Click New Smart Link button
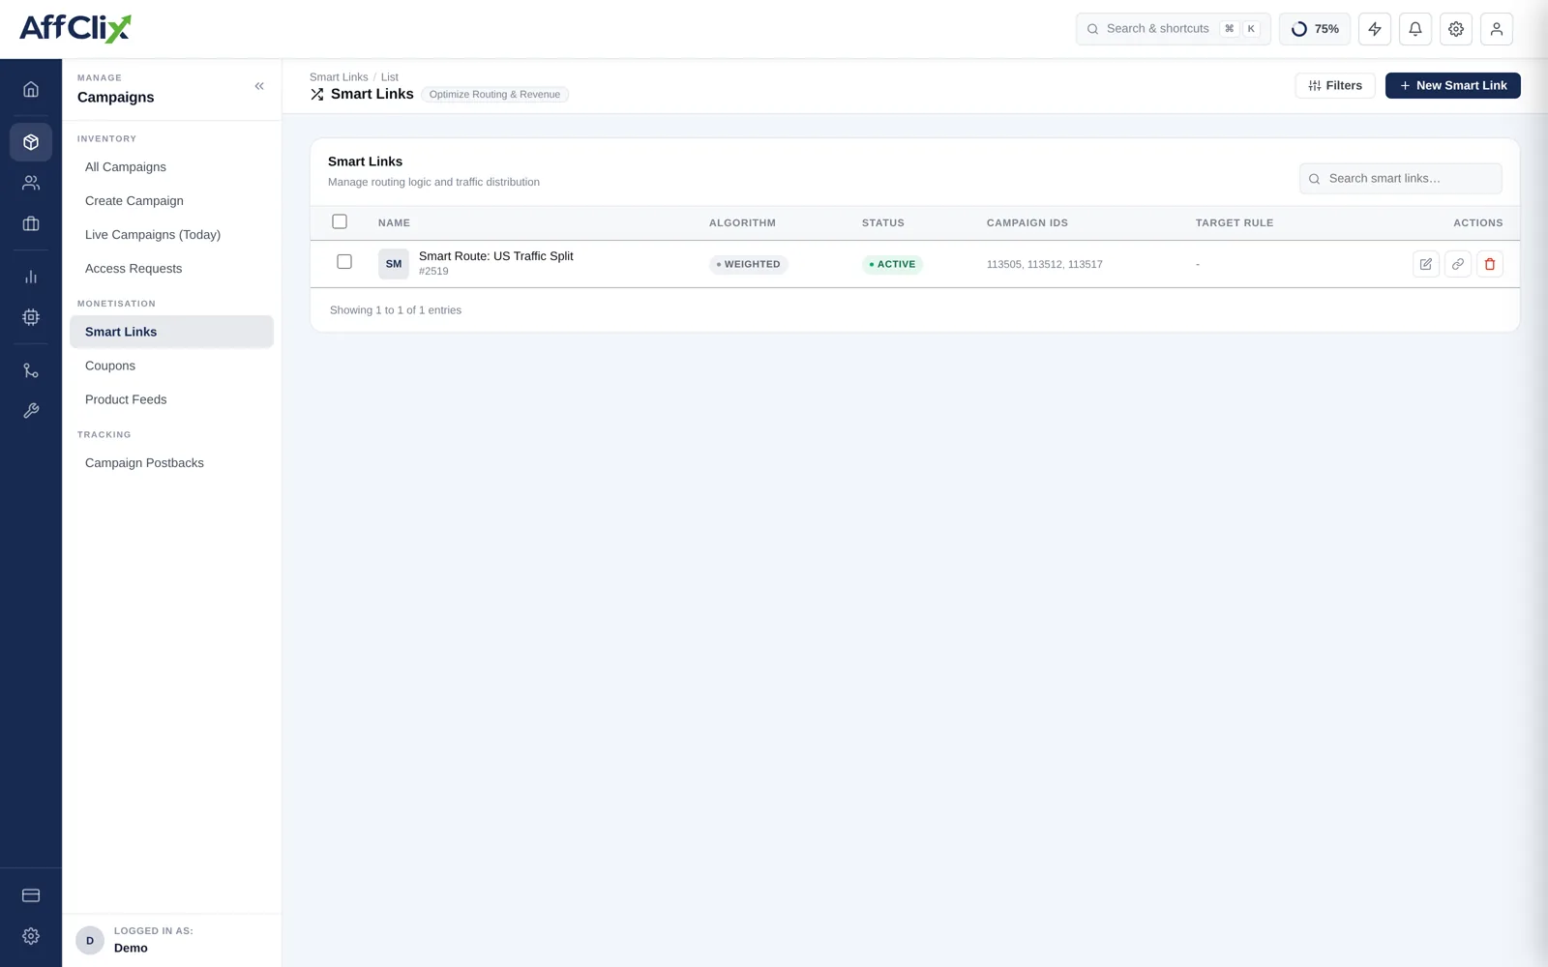Screen dimensions: 1548x967 pos(1453,85)
